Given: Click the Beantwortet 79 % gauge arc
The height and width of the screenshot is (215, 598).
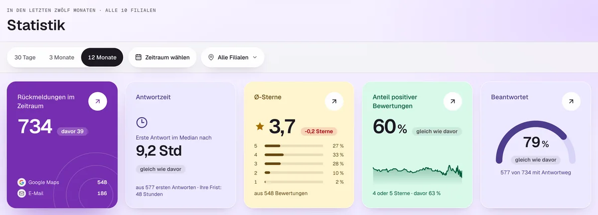Looking at the screenshot, I should pos(536,142).
